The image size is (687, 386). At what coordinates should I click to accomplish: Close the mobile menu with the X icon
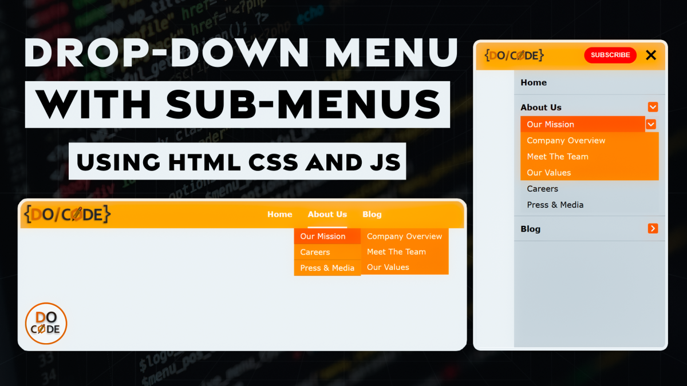651,55
